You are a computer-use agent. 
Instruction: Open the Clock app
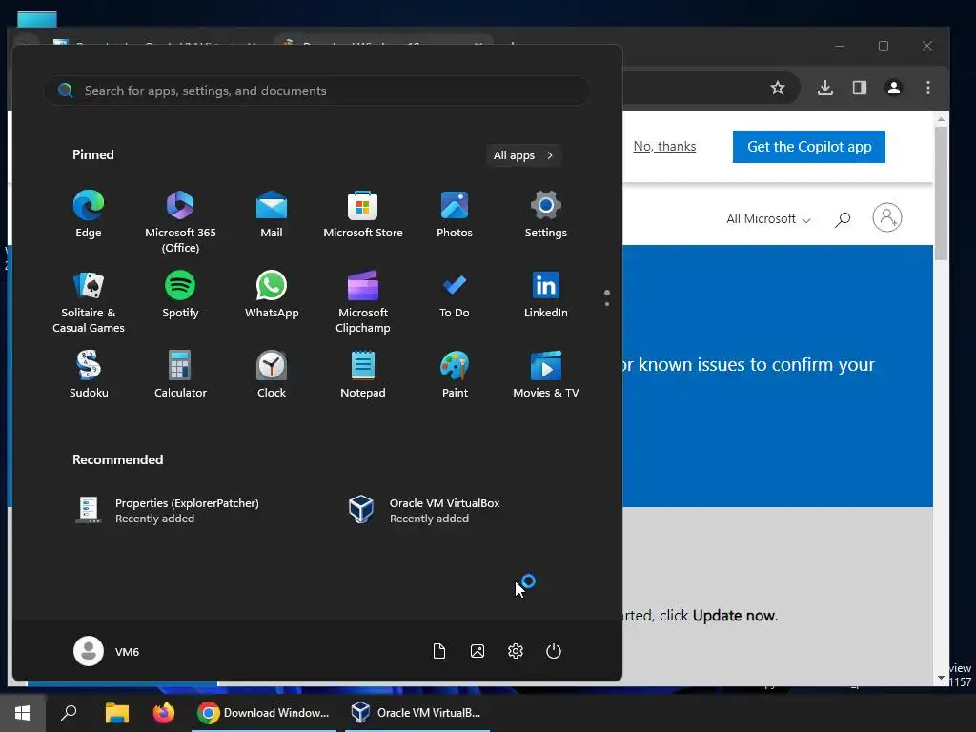coord(272,375)
